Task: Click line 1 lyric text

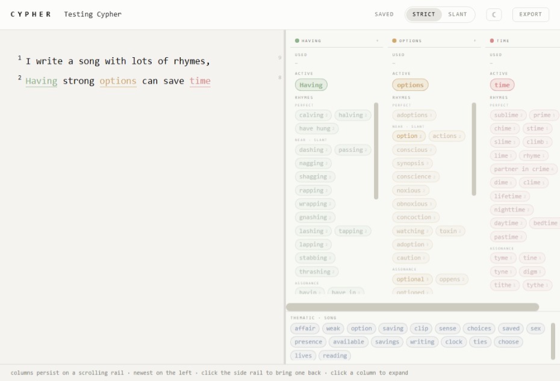Action: pos(118,61)
